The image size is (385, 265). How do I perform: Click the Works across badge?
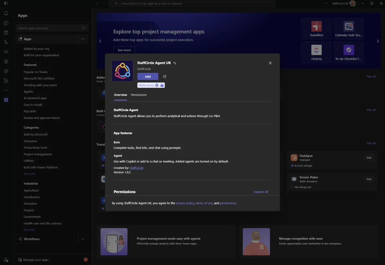point(151,85)
